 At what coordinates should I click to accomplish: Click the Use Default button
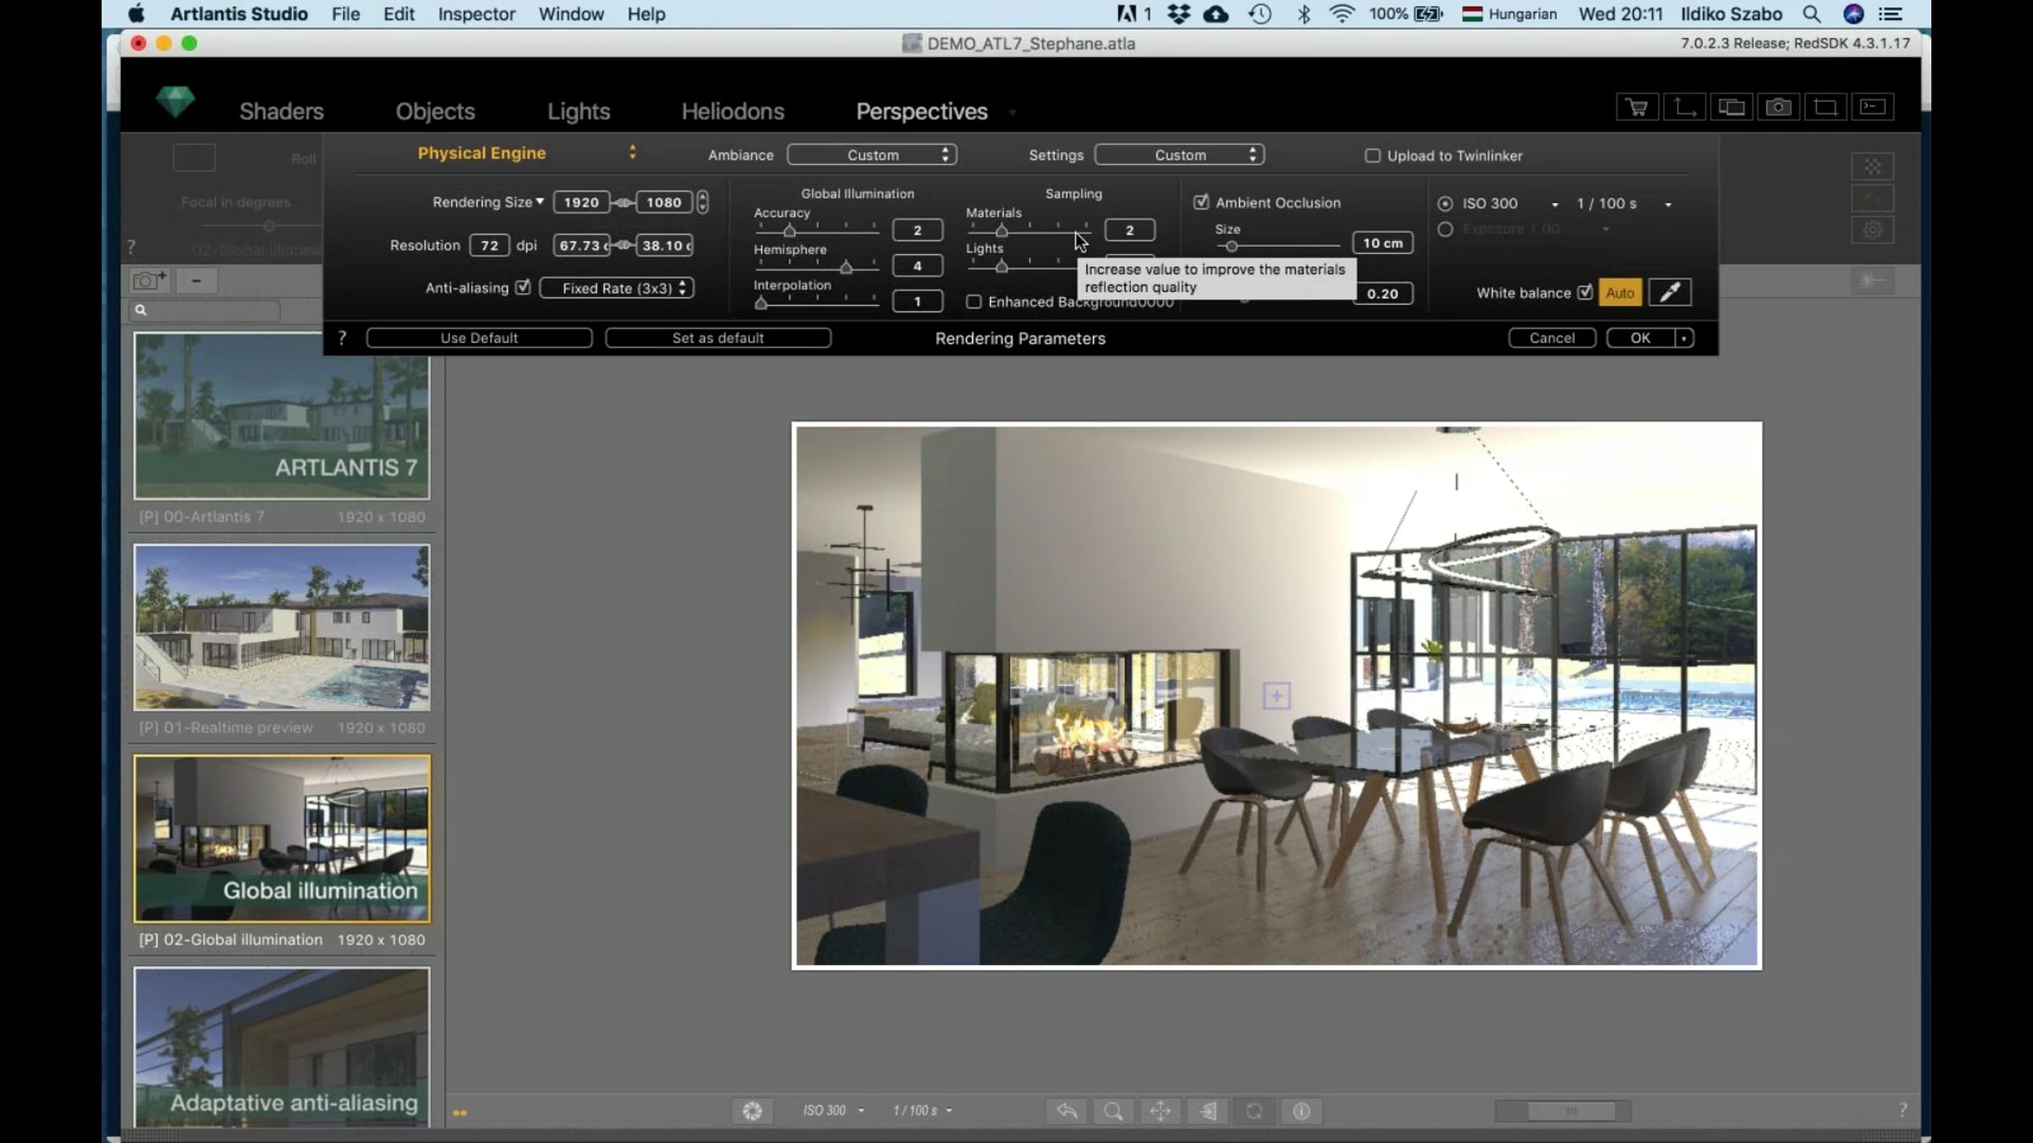click(x=479, y=338)
